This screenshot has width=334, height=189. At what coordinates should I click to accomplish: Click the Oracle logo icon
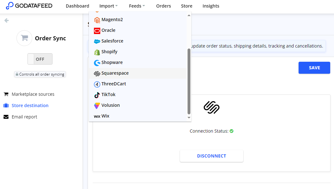[x=97, y=31]
